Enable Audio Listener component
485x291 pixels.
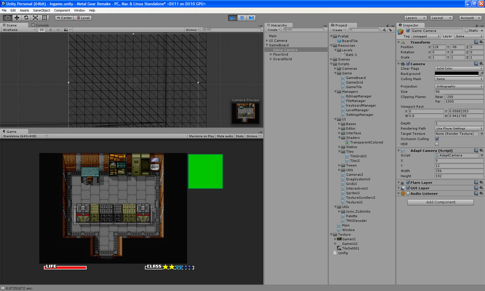[x=408, y=193]
